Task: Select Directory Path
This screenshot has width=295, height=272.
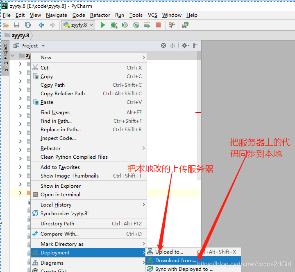Action: pos(88,224)
